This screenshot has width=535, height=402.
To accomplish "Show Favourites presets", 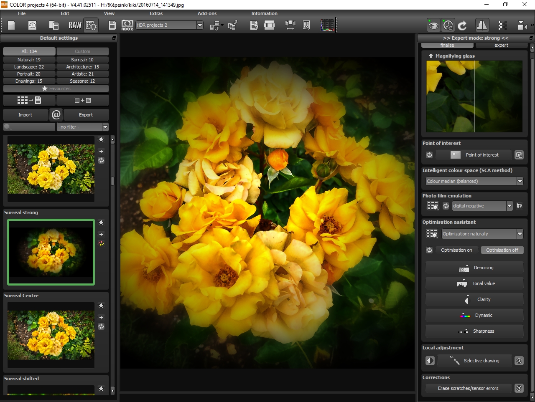I will (x=56, y=88).
